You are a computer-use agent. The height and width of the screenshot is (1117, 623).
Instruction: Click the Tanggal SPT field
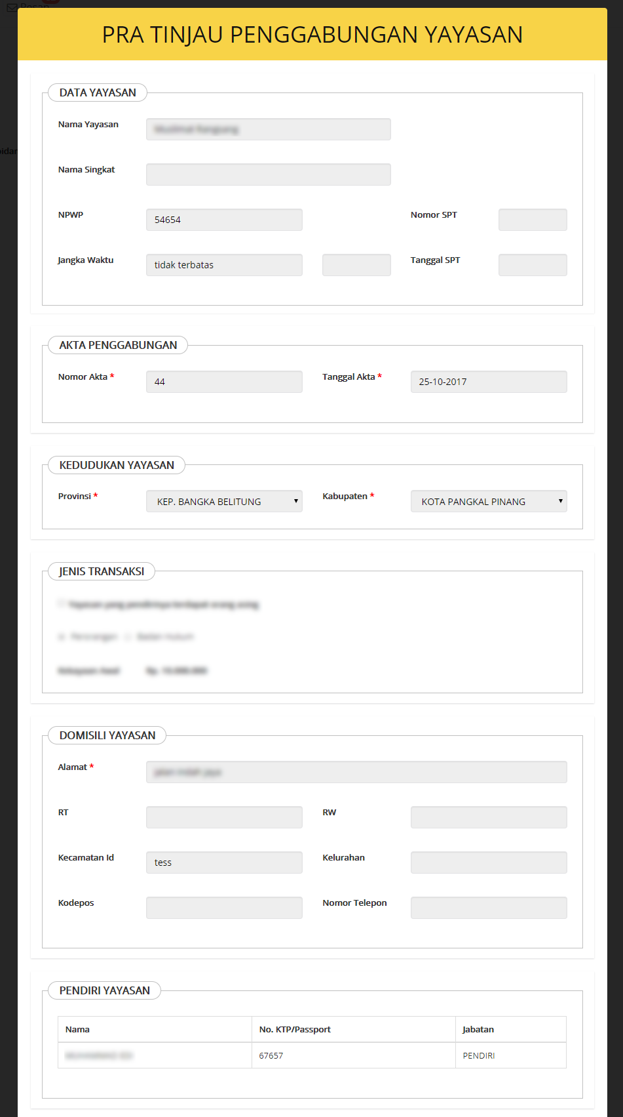click(x=533, y=265)
